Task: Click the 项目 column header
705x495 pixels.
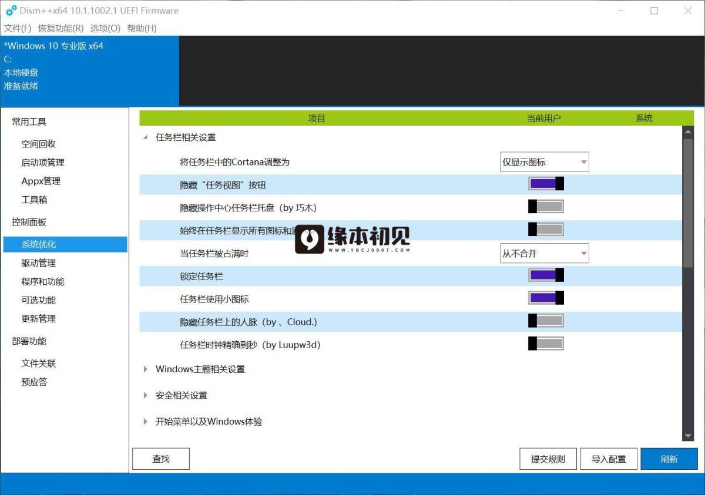Action: [317, 118]
